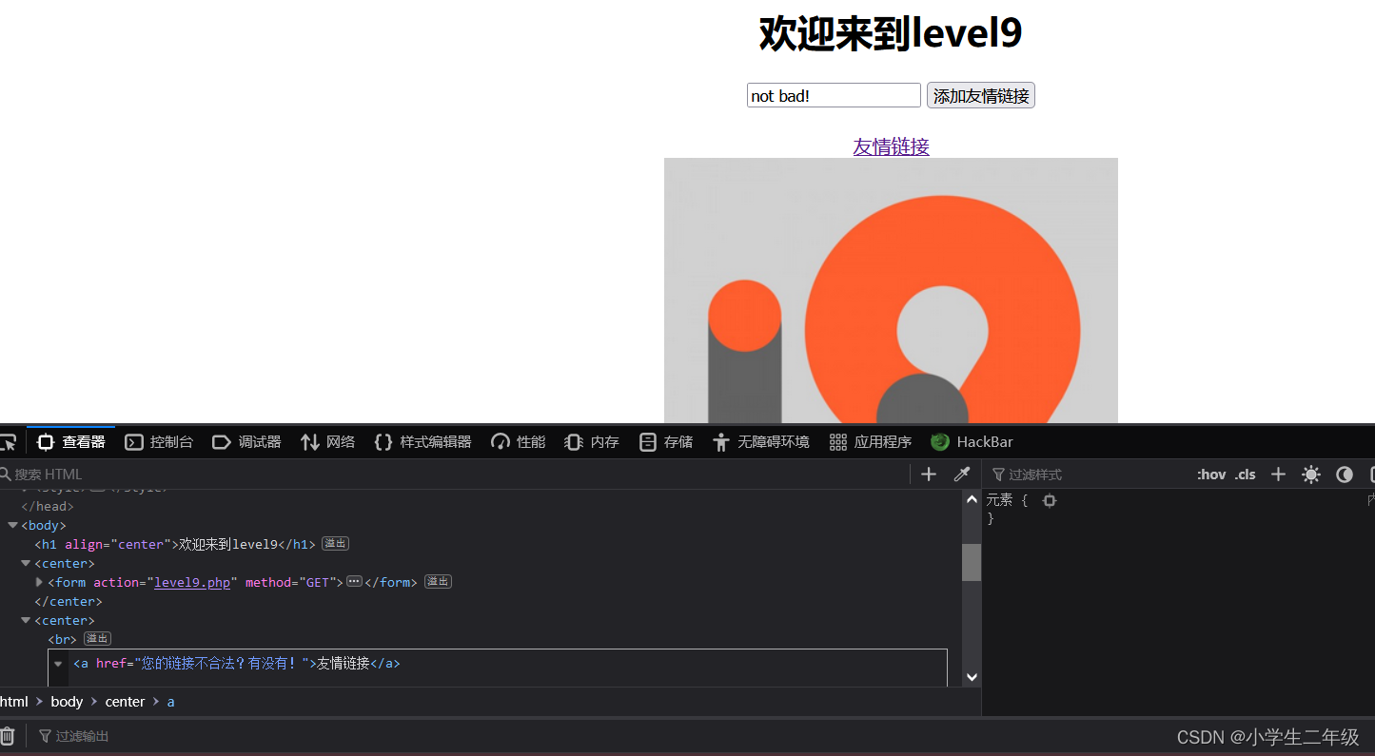The width and height of the screenshot is (1375, 756).
Task: Pick a color with the eyedropper icon
Action: click(962, 475)
